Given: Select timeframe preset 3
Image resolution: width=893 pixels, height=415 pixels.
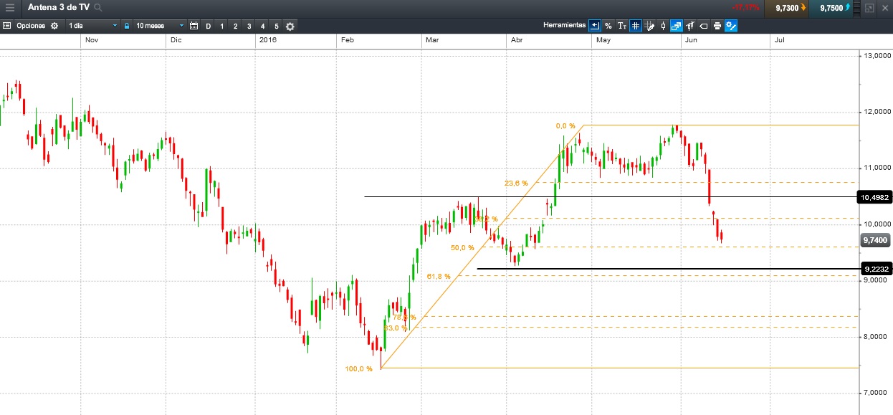Looking at the screenshot, I should point(249,26).
